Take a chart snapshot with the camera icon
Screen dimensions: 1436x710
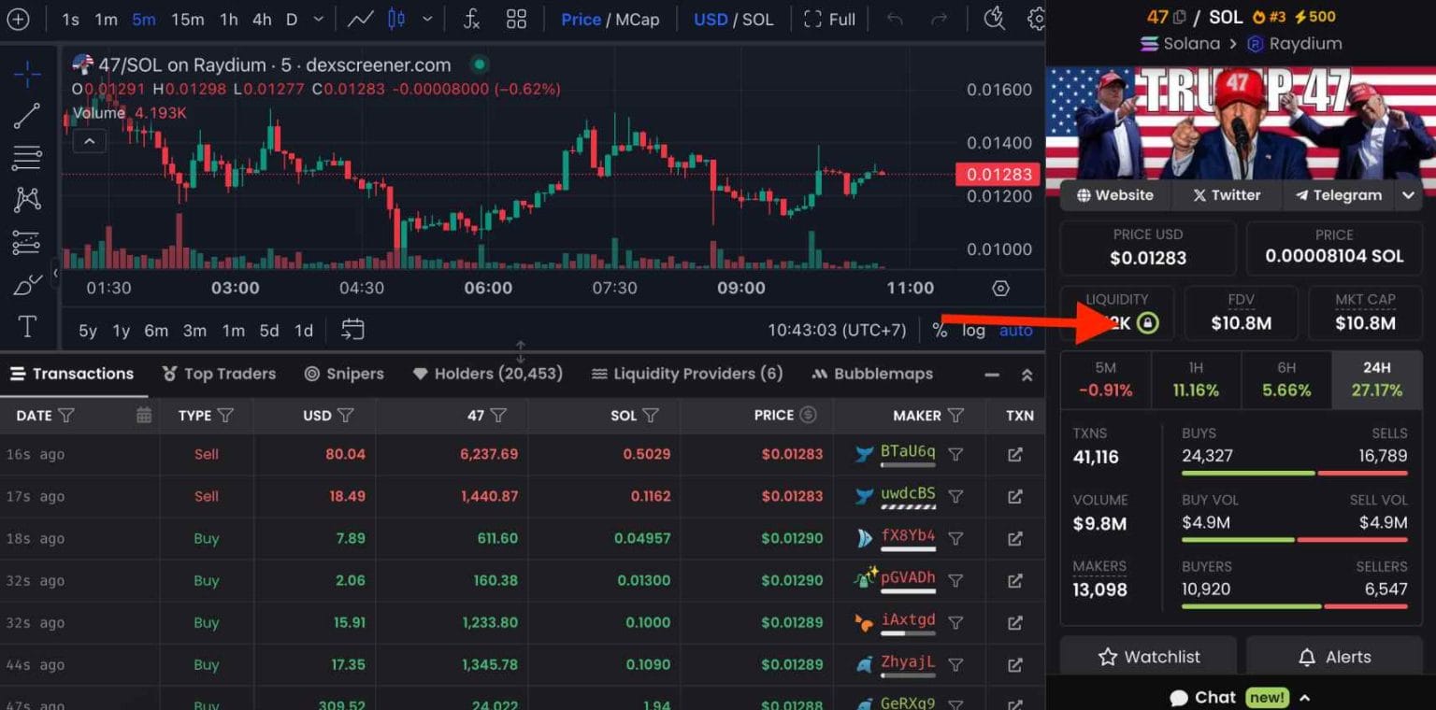point(994,19)
